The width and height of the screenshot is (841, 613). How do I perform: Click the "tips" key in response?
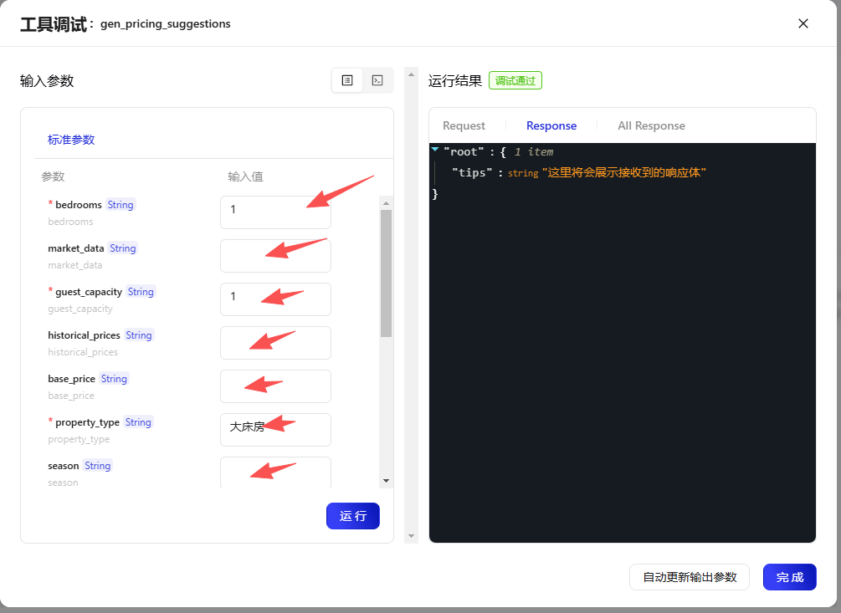point(472,172)
